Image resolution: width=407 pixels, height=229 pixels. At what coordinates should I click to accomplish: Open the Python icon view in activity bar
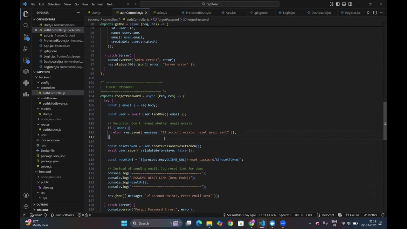tap(26, 83)
